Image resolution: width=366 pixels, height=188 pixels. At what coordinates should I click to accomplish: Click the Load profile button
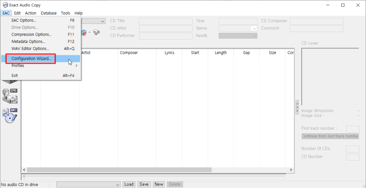pyautogui.click(x=129, y=184)
